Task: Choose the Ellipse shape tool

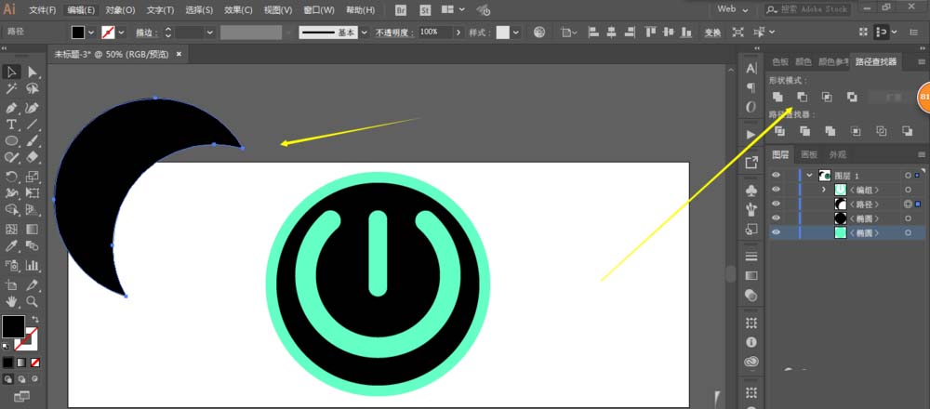Action: pyautogui.click(x=12, y=141)
